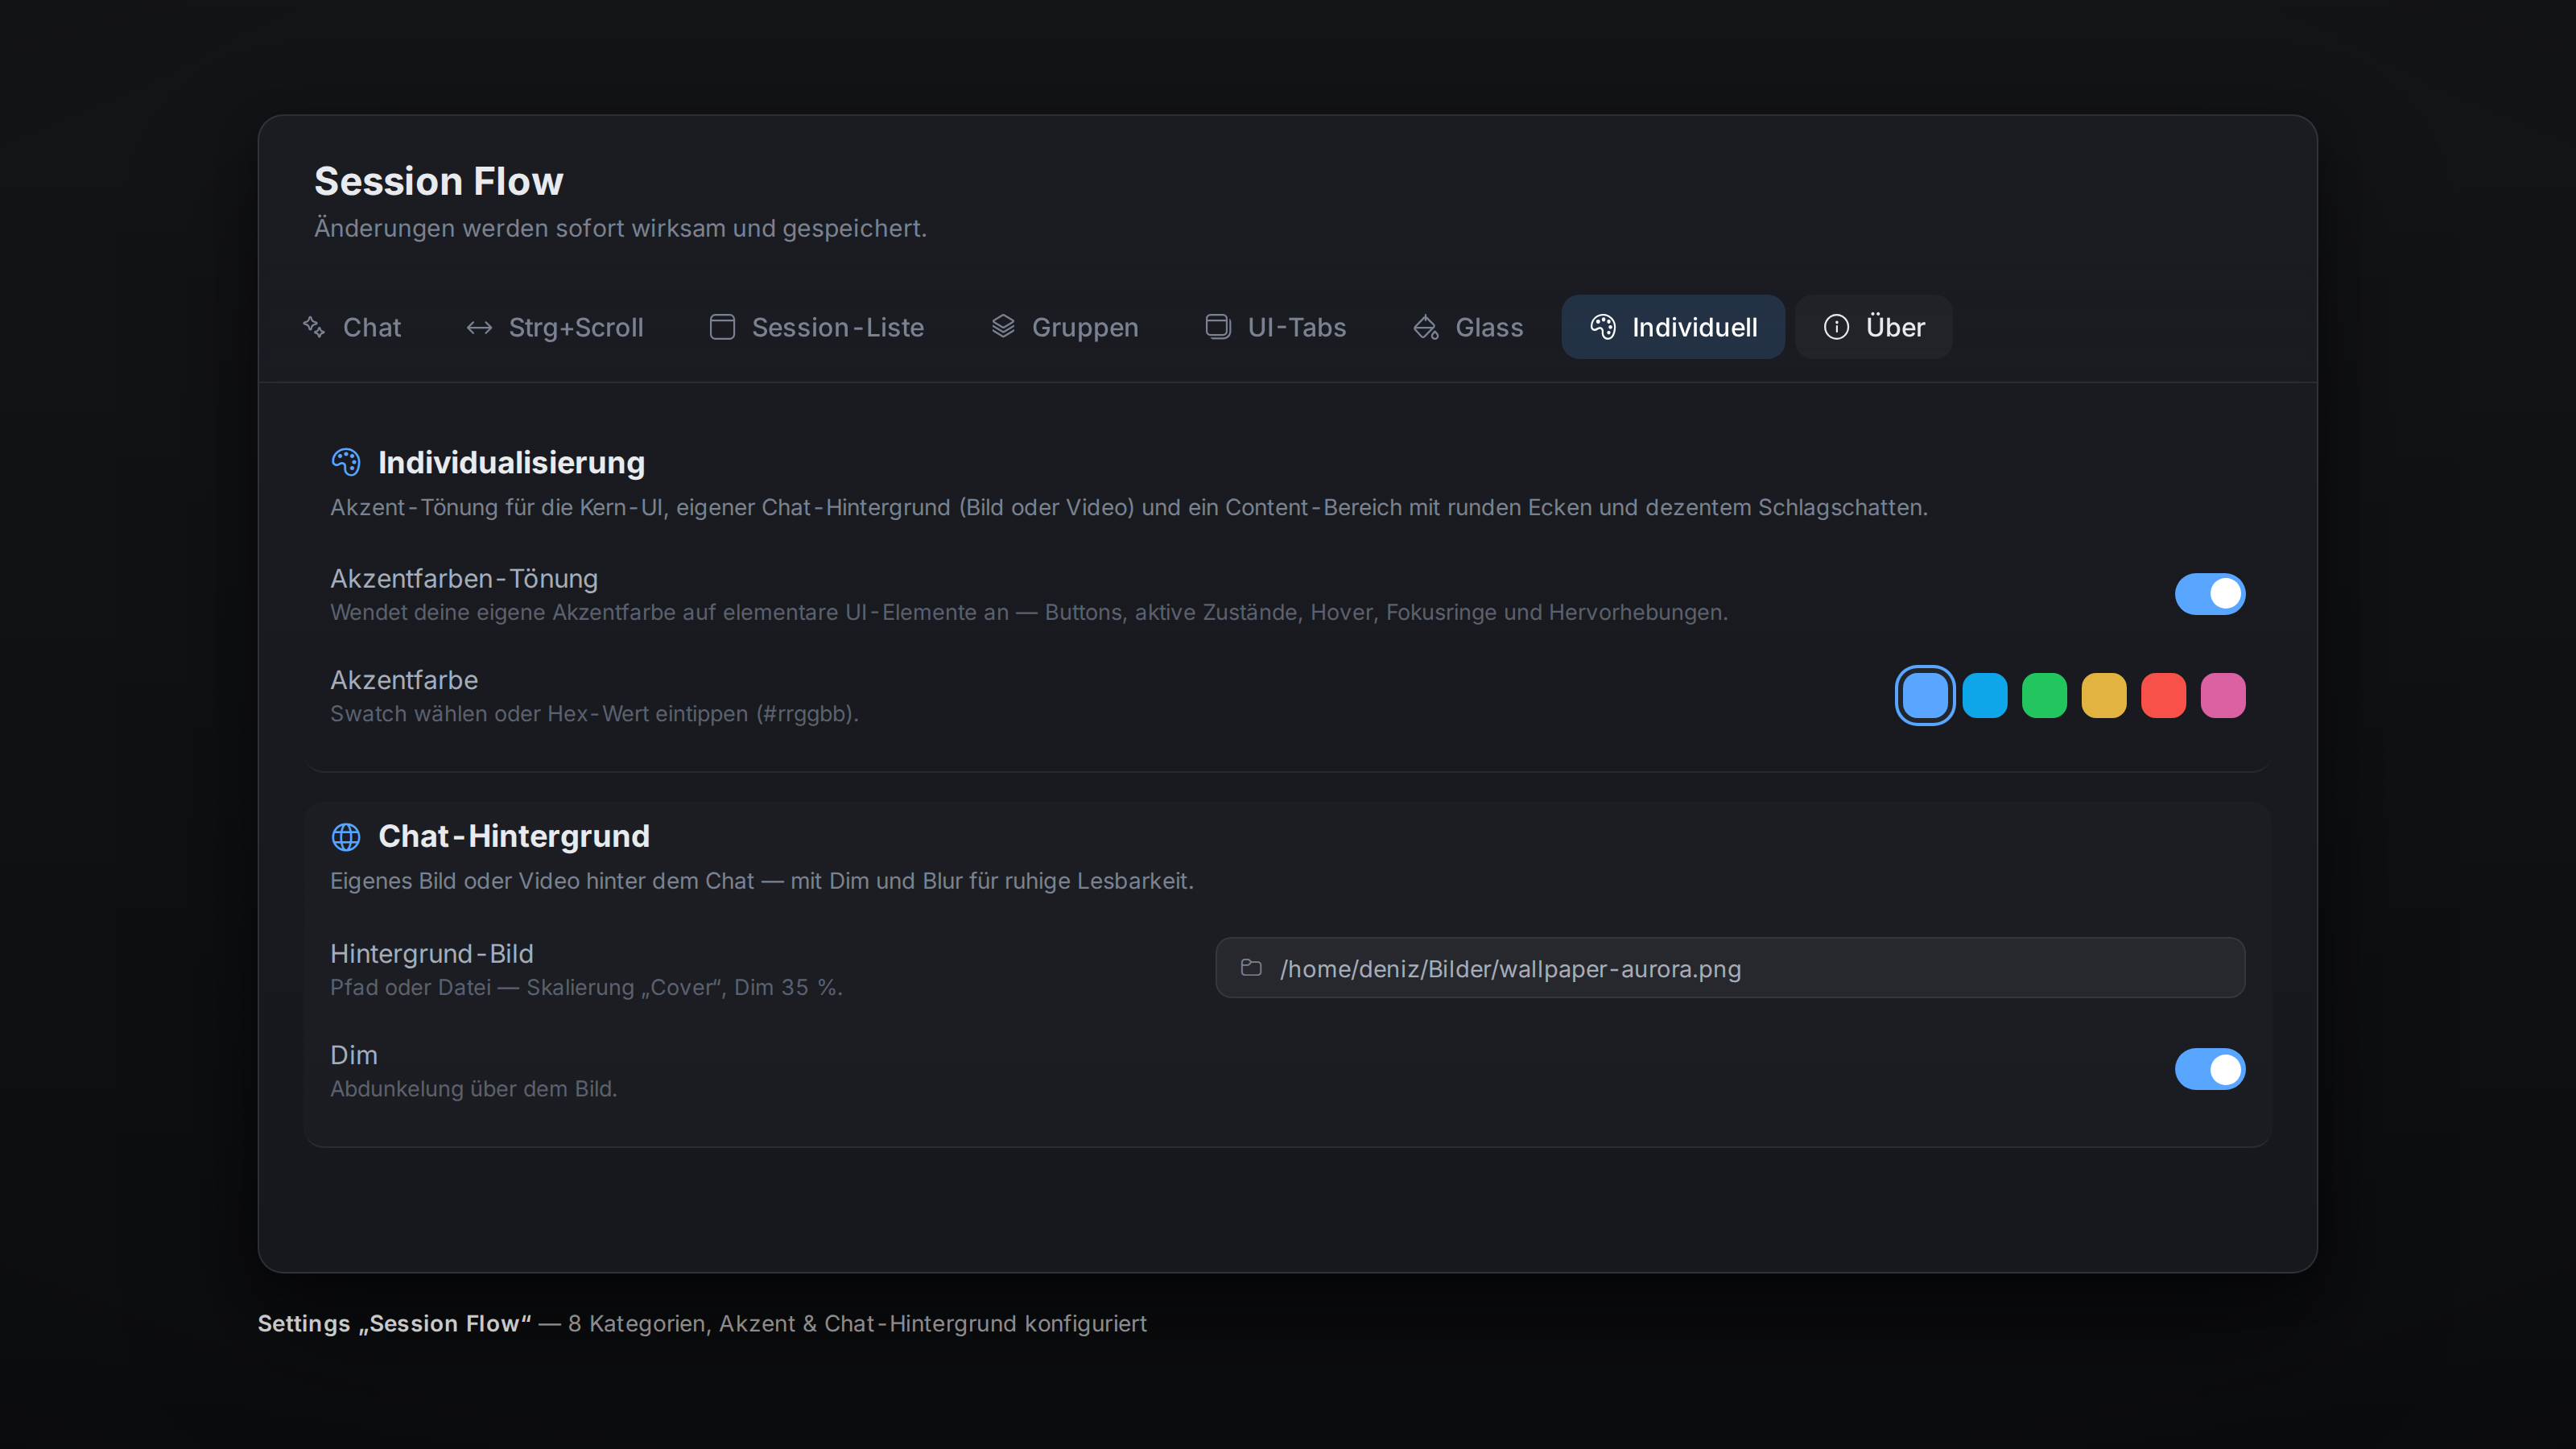Click the palette icon beside Individualisierung heading

click(x=346, y=462)
